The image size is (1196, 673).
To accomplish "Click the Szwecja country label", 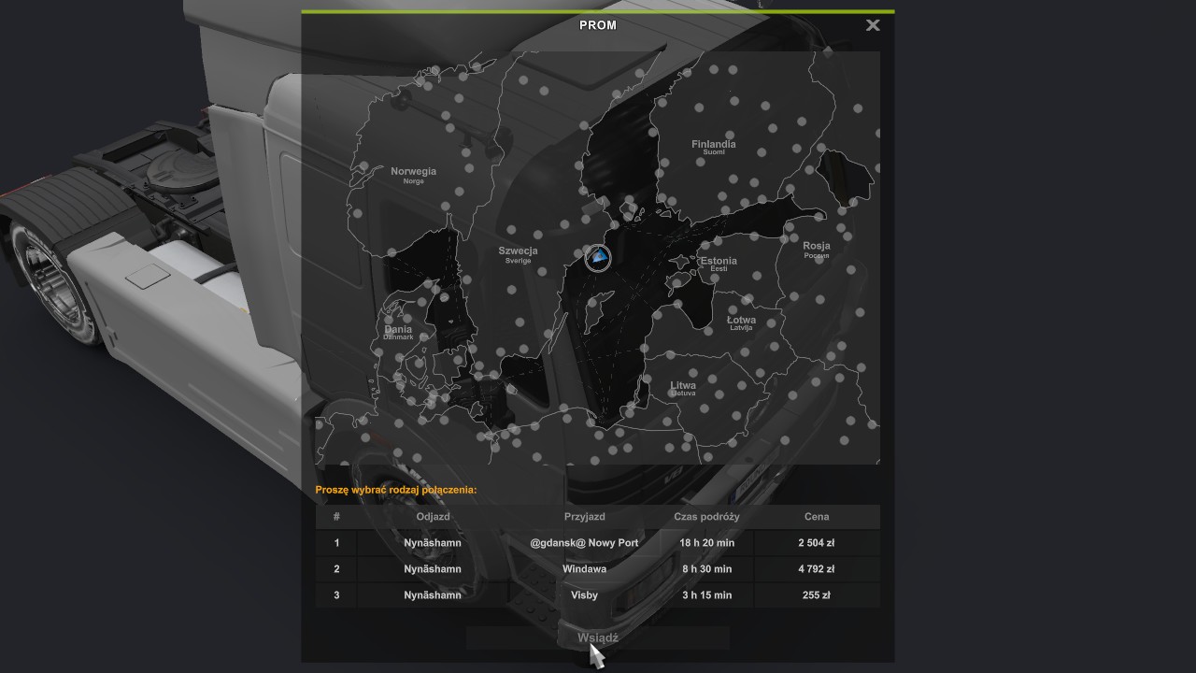I will pyautogui.click(x=518, y=251).
